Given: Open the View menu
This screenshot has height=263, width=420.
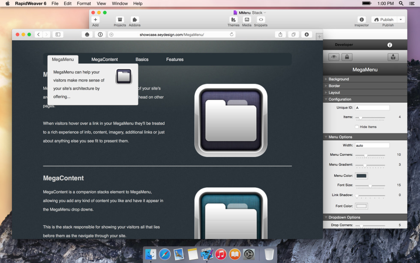Looking at the screenshot, I should [x=101, y=3].
